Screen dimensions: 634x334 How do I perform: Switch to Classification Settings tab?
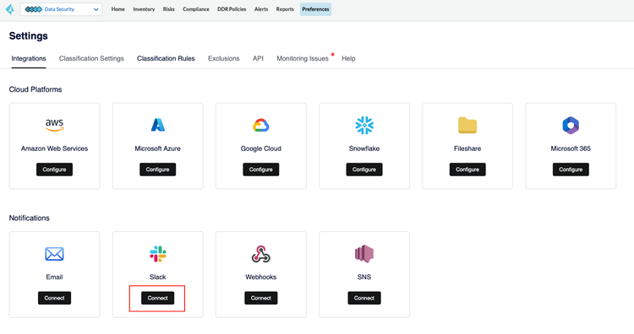[x=91, y=58]
